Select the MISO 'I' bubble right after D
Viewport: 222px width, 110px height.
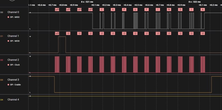[191, 10]
